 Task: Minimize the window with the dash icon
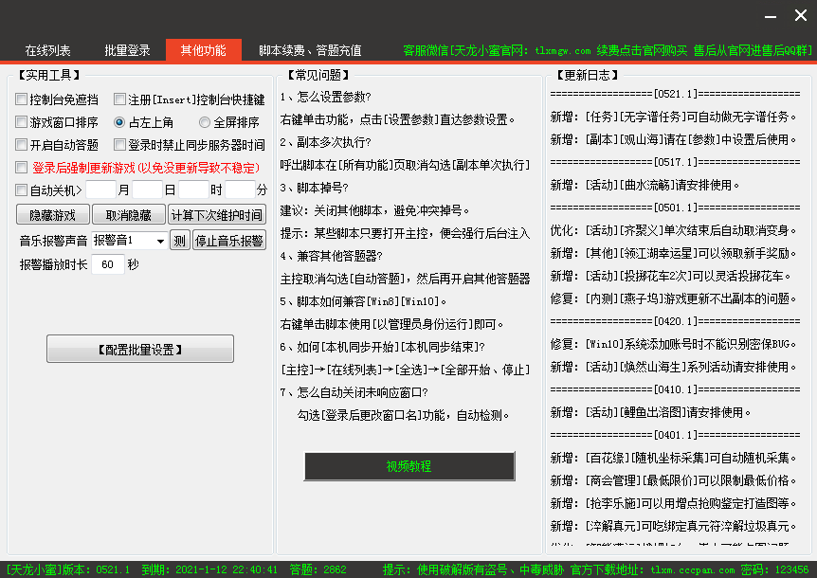pyautogui.click(x=771, y=17)
